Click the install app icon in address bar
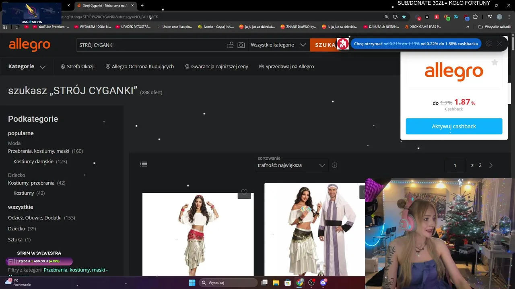 pyautogui.click(x=395, y=17)
